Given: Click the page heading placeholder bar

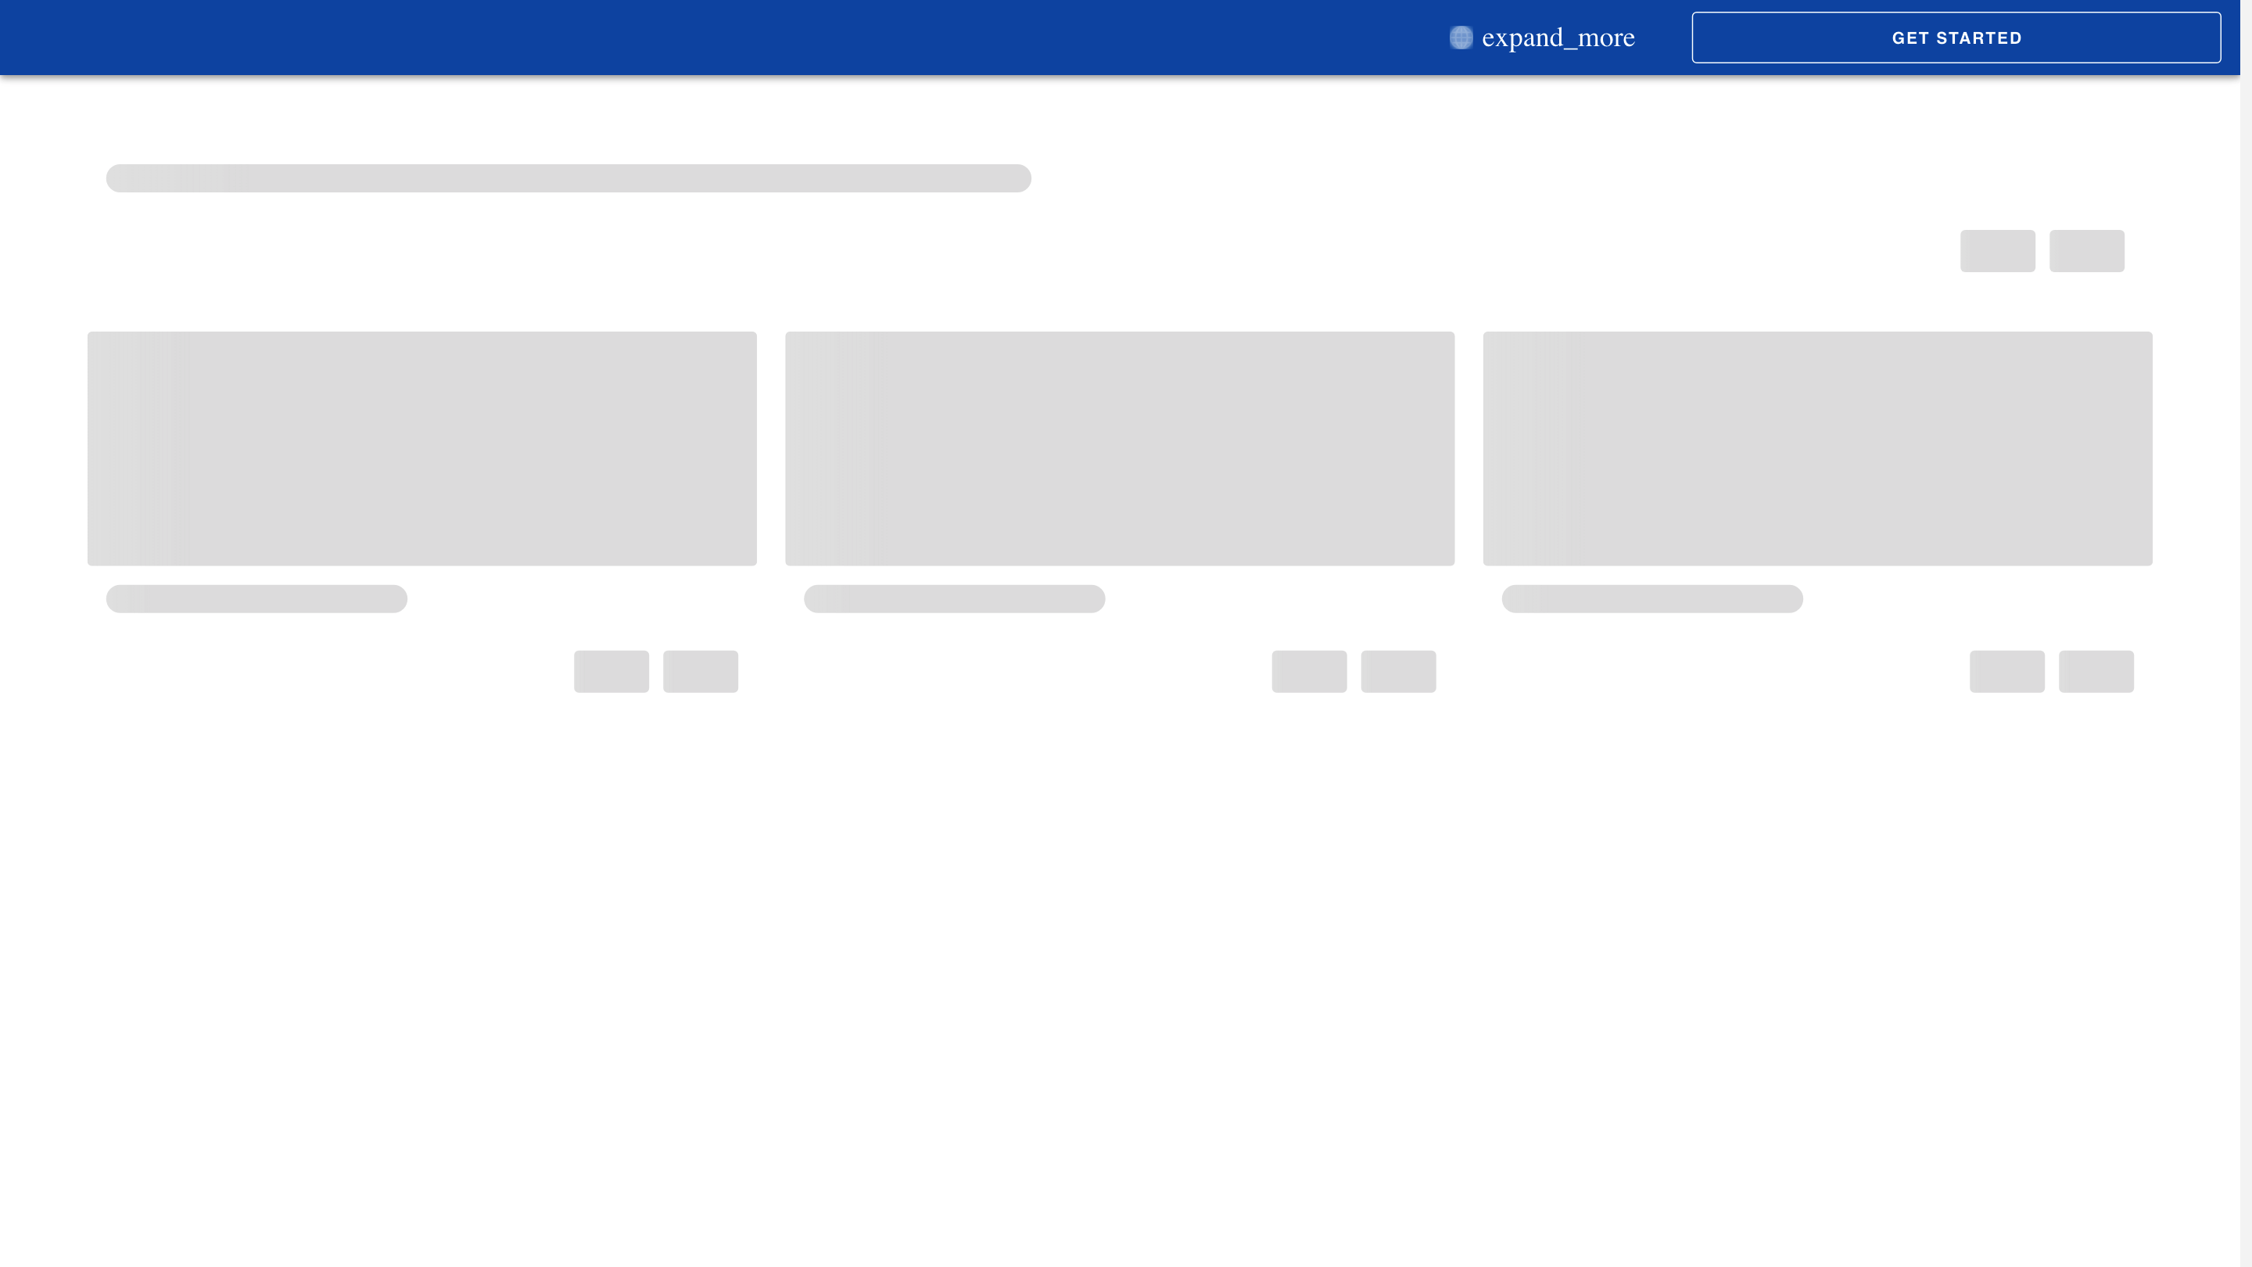Looking at the screenshot, I should click(x=568, y=178).
